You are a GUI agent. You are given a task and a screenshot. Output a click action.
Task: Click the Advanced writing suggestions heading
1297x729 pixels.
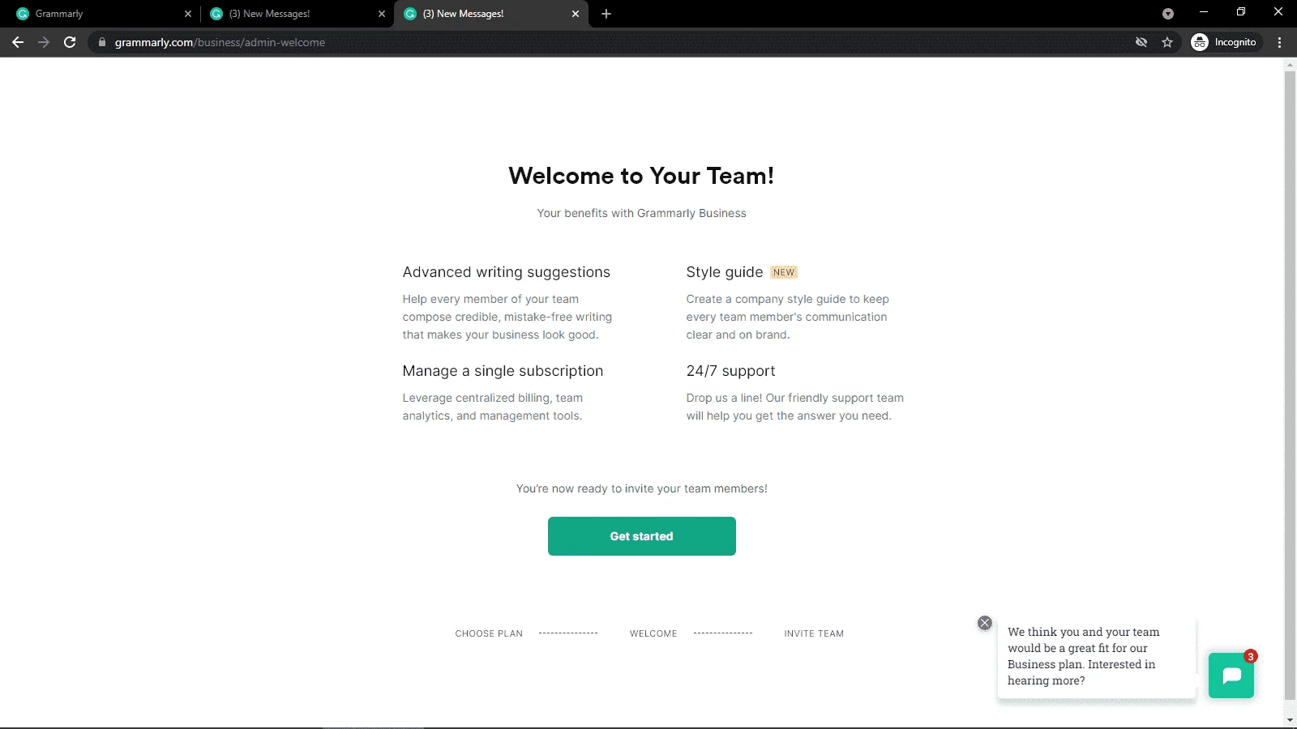coord(507,272)
